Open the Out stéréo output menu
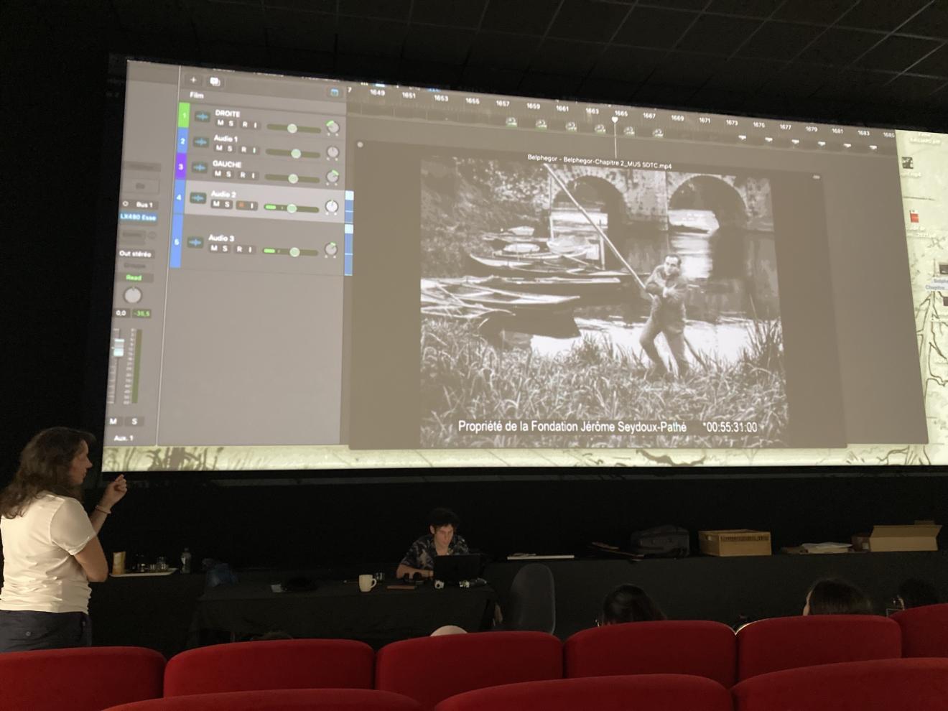948x711 pixels. coord(135,254)
